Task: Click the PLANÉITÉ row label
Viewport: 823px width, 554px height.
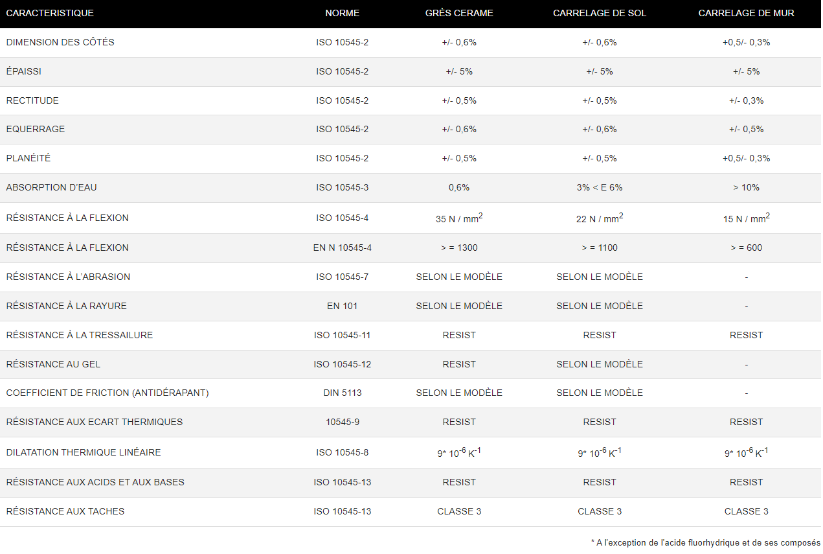Action: tap(28, 158)
